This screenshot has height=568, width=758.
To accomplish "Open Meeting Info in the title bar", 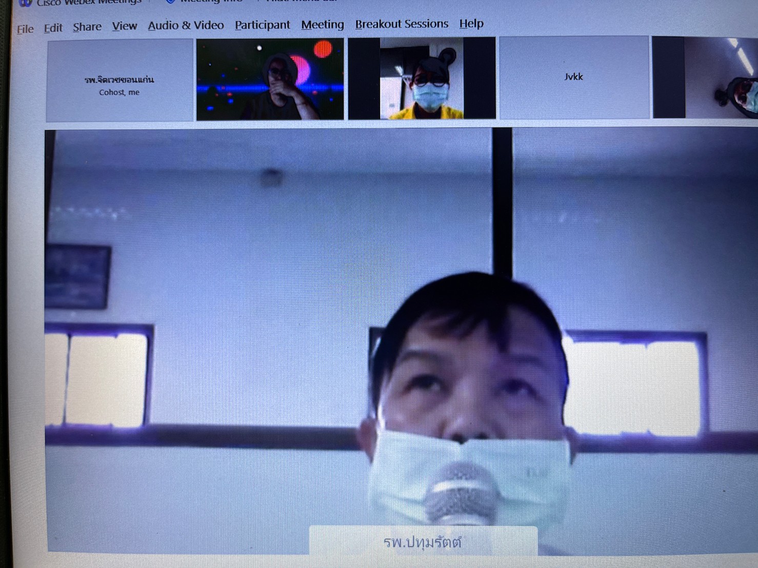I will click(x=205, y=2).
